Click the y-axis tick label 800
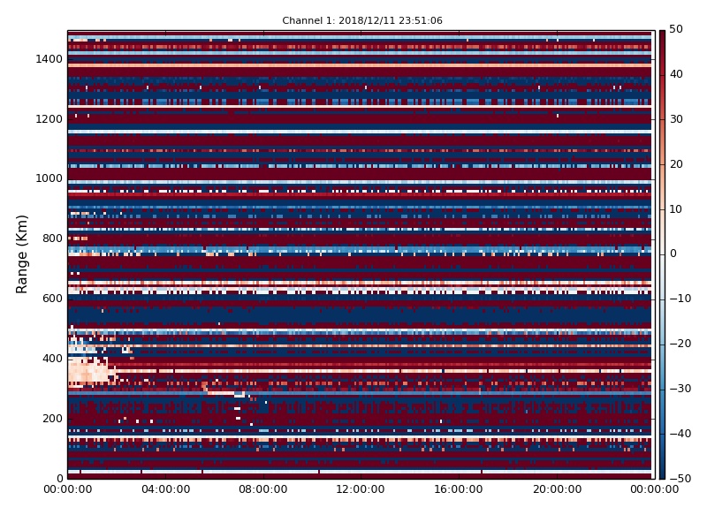The height and width of the screenshot is (530, 707). (x=52, y=238)
